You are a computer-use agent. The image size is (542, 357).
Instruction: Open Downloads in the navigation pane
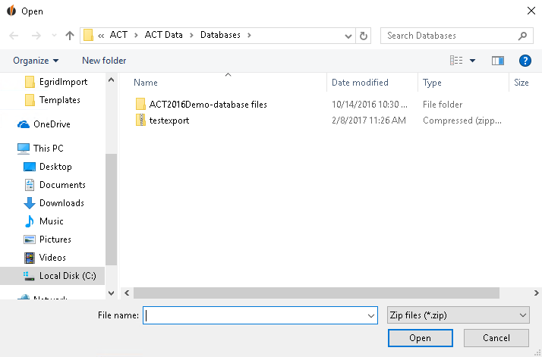54,203
